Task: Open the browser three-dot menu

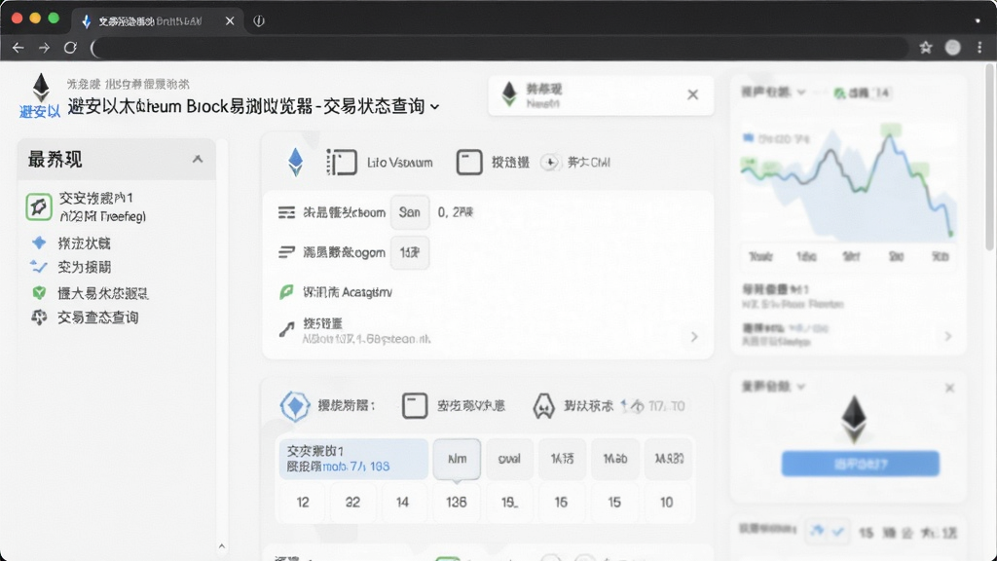Action: tap(979, 47)
